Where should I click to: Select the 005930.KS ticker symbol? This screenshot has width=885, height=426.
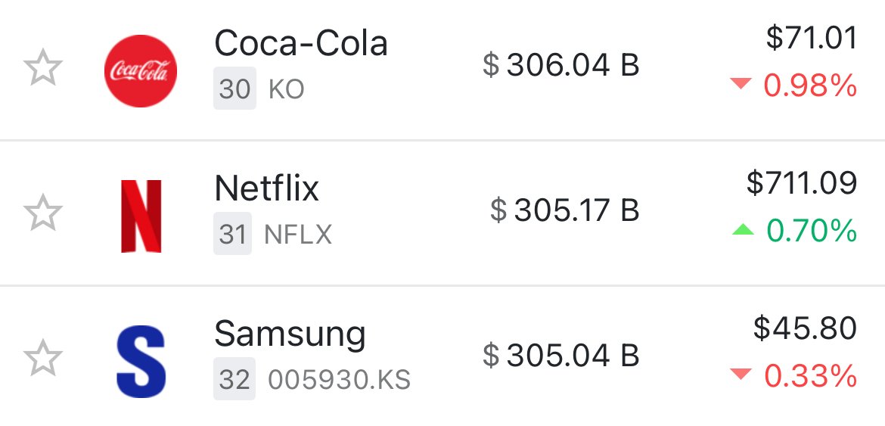coord(340,380)
